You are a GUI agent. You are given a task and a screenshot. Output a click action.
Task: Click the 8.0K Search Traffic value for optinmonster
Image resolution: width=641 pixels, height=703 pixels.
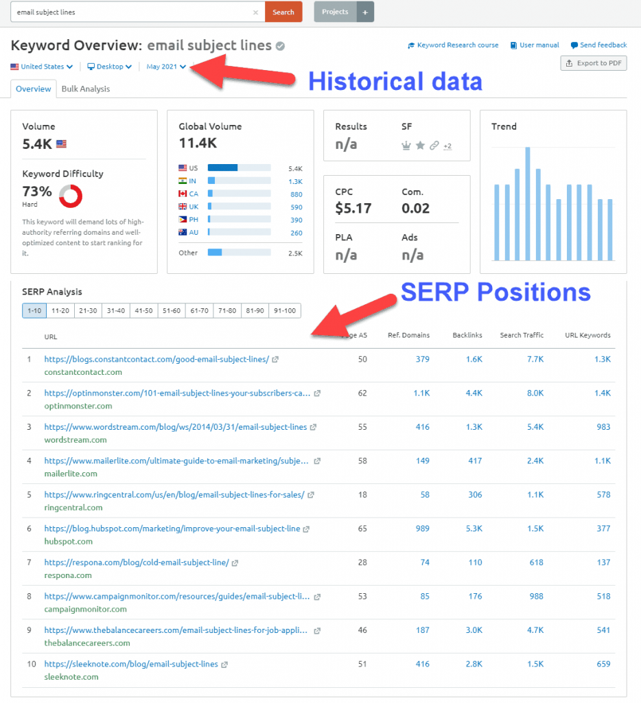pyautogui.click(x=535, y=393)
